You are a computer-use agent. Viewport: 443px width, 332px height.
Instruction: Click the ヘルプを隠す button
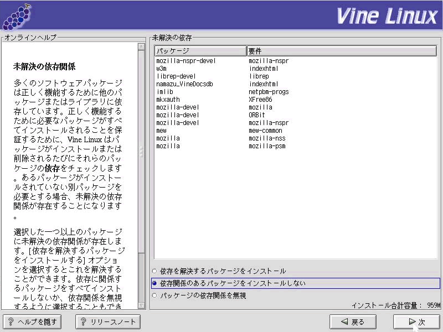(32, 322)
